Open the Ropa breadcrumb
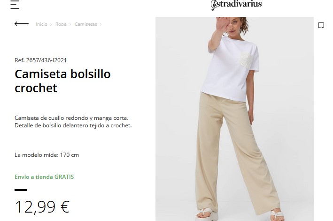This screenshot has height=221, width=333. [61, 24]
